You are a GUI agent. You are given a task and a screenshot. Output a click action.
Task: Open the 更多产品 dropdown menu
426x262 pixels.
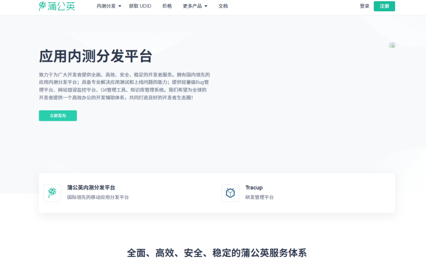click(x=193, y=6)
